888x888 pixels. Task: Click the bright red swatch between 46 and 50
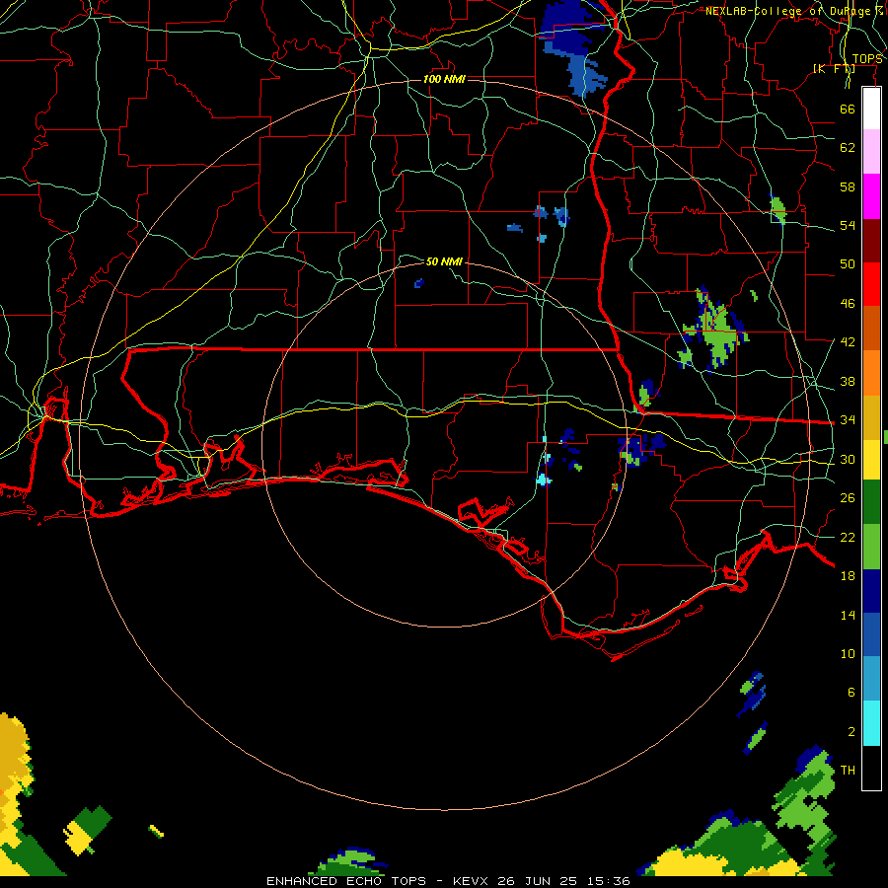(x=871, y=284)
